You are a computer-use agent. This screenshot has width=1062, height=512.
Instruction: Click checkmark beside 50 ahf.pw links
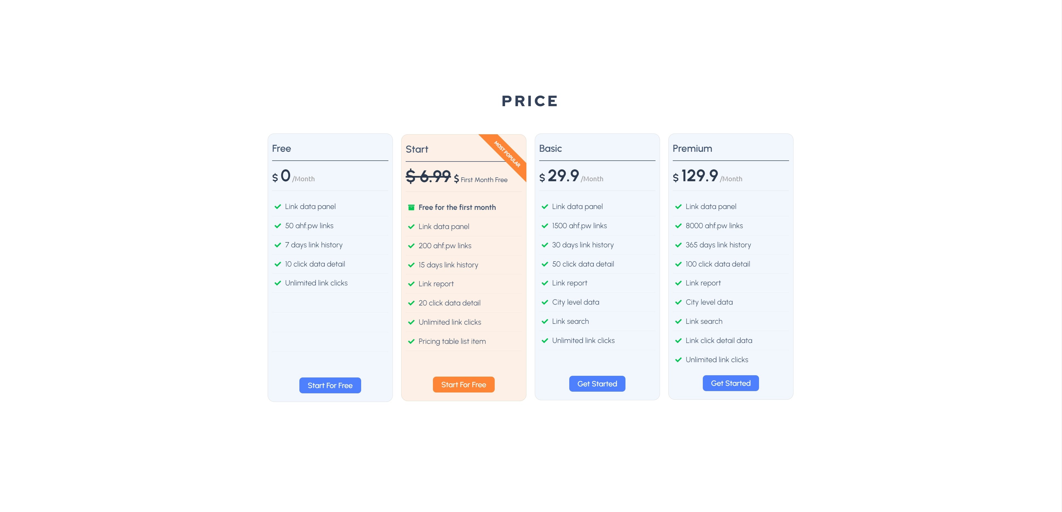pyautogui.click(x=277, y=226)
